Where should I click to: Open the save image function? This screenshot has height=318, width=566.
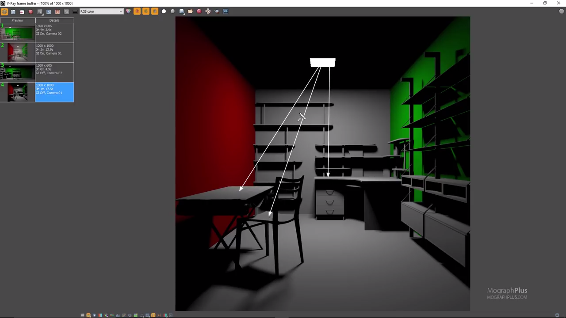(182, 11)
